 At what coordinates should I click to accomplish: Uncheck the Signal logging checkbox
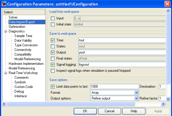point(53,65)
